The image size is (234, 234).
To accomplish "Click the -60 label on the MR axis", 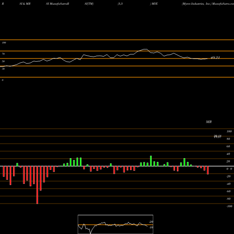I will tap(228, 191).
